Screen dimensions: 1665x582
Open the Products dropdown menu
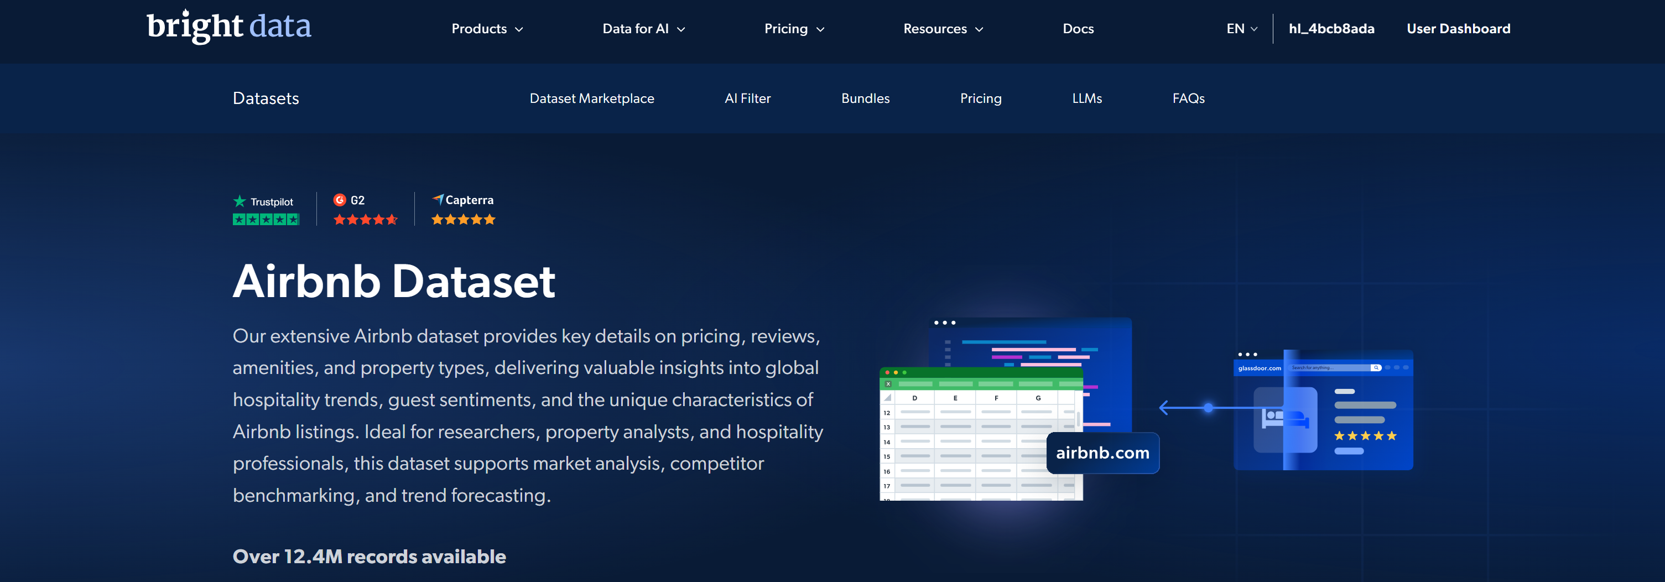point(487,28)
